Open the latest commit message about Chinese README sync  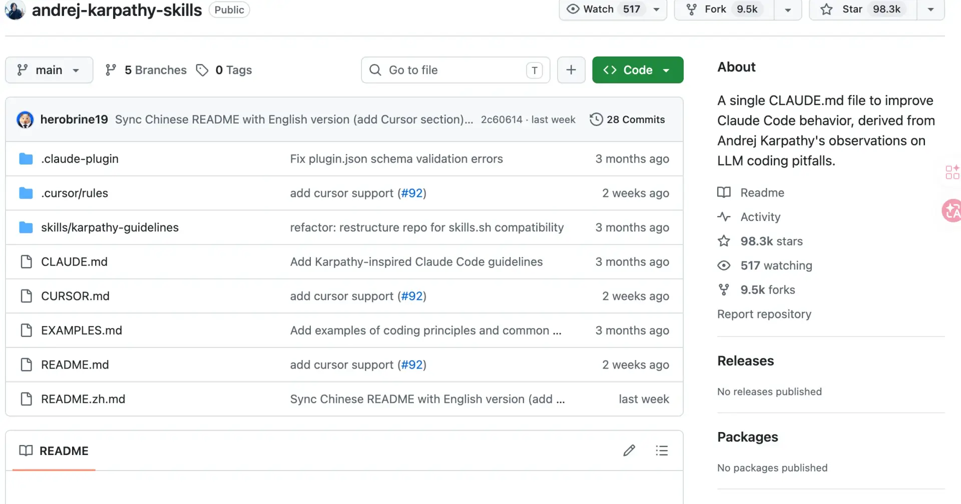point(294,119)
